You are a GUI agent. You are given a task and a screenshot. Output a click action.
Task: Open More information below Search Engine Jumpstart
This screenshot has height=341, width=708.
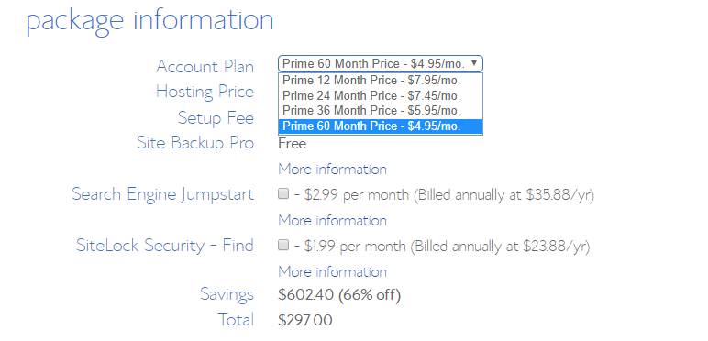332,221
